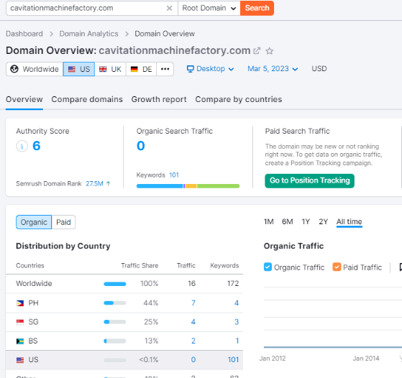
Task: Select the Worldwide database option
Action: click(35, 69)
